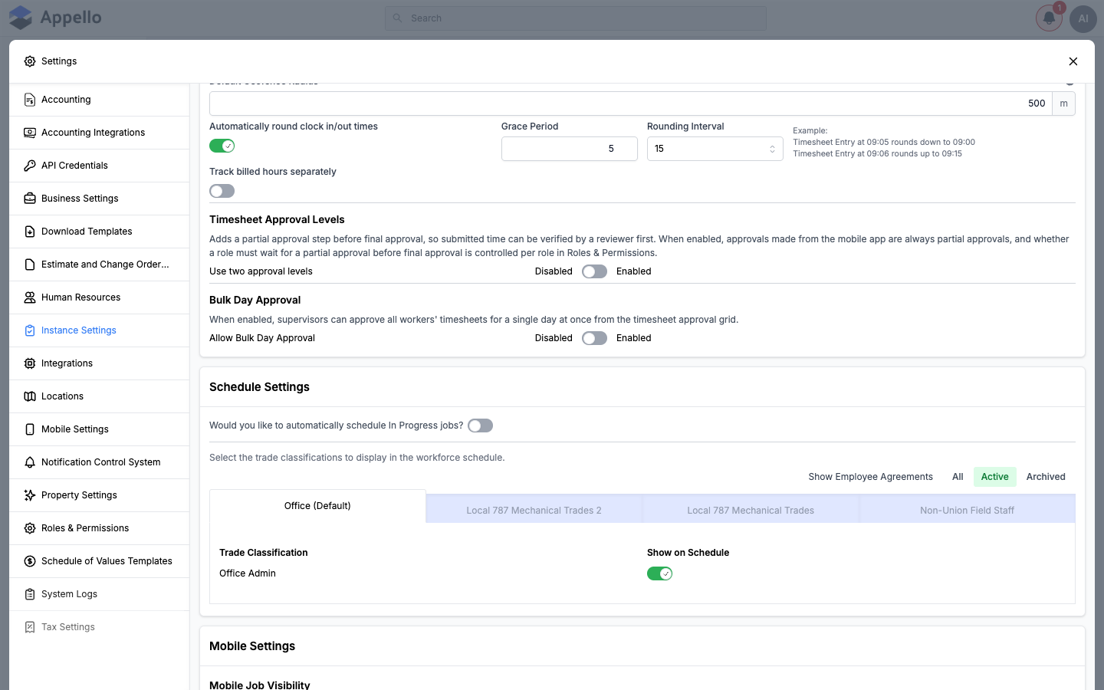Enable Track billed hours separately

222,191
